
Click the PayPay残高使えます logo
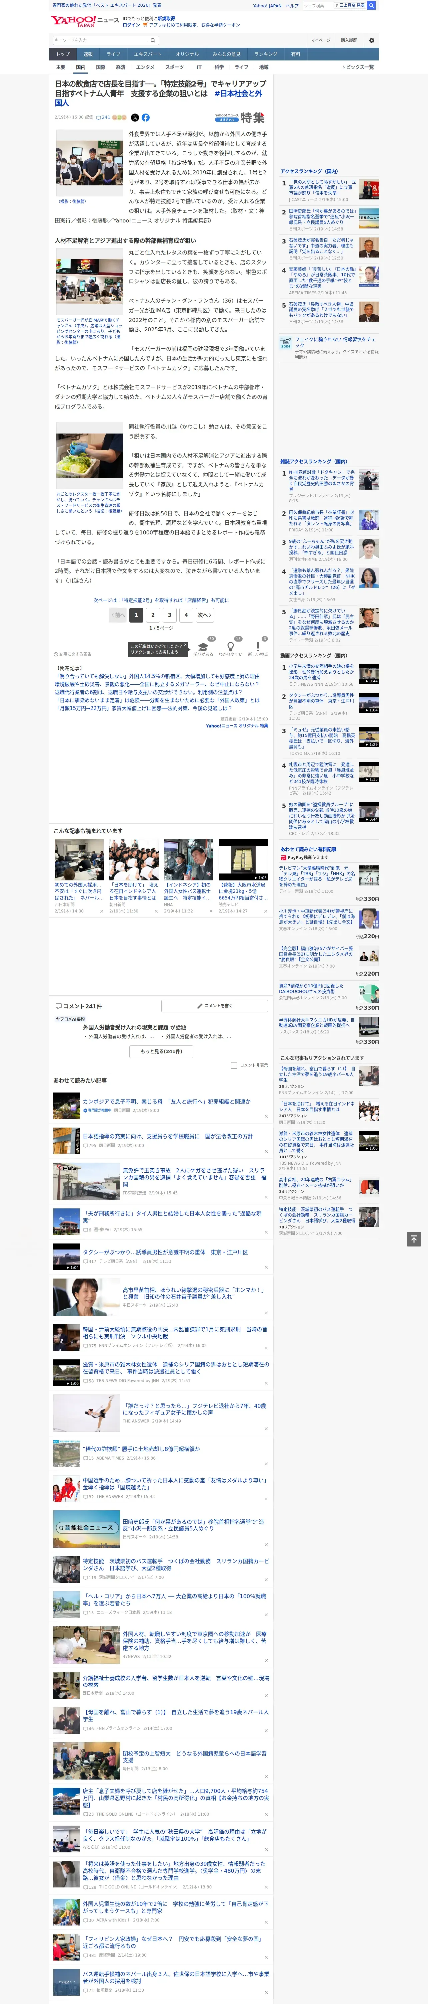tap(304, 857)
